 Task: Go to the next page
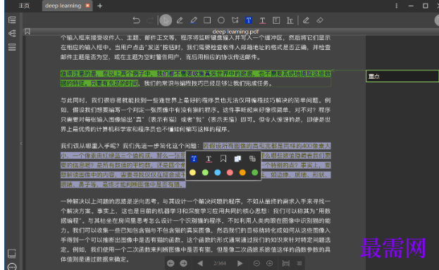[240, 263]
